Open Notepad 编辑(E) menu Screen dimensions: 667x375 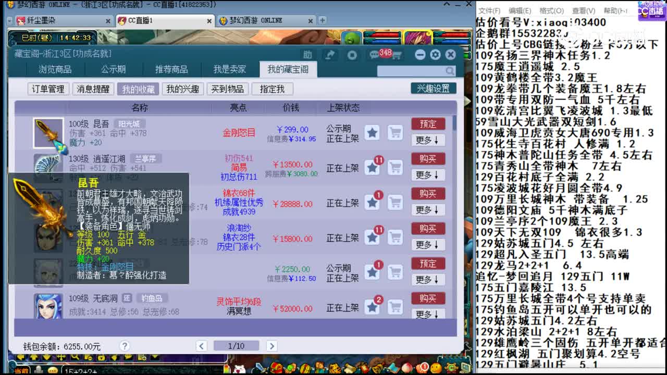pos(520,11)
